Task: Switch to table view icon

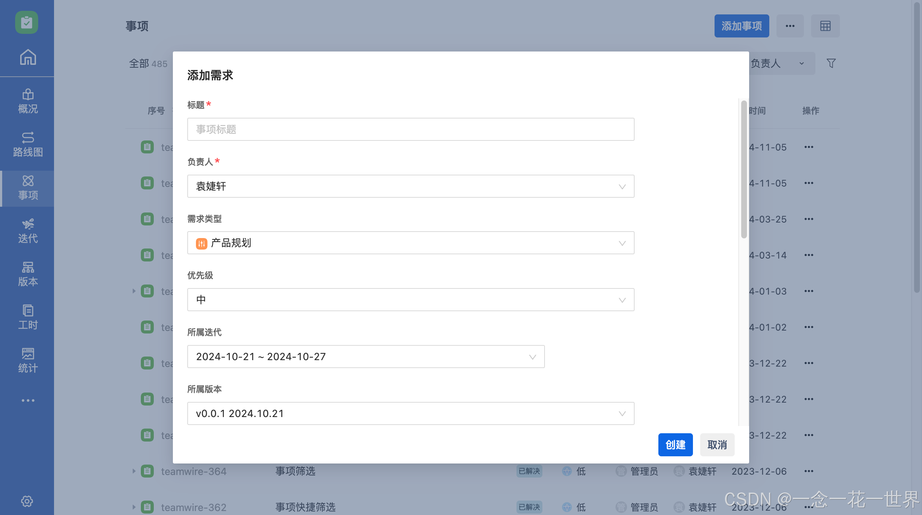Action: (x=825, y=26)
